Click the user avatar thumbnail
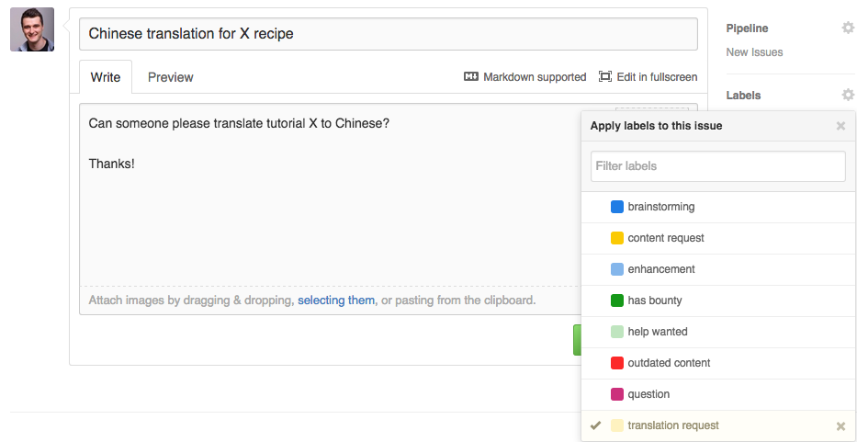The image size is (857, 442). [32, 29]
